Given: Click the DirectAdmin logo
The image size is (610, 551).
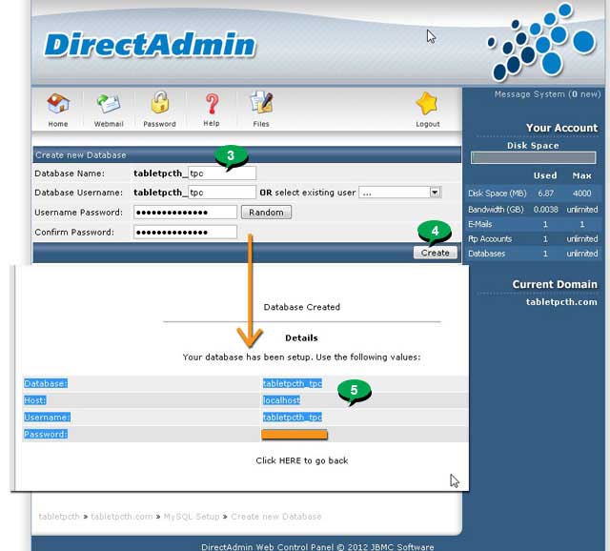Looking at the screenshot, I should click(x=150, y=45).
